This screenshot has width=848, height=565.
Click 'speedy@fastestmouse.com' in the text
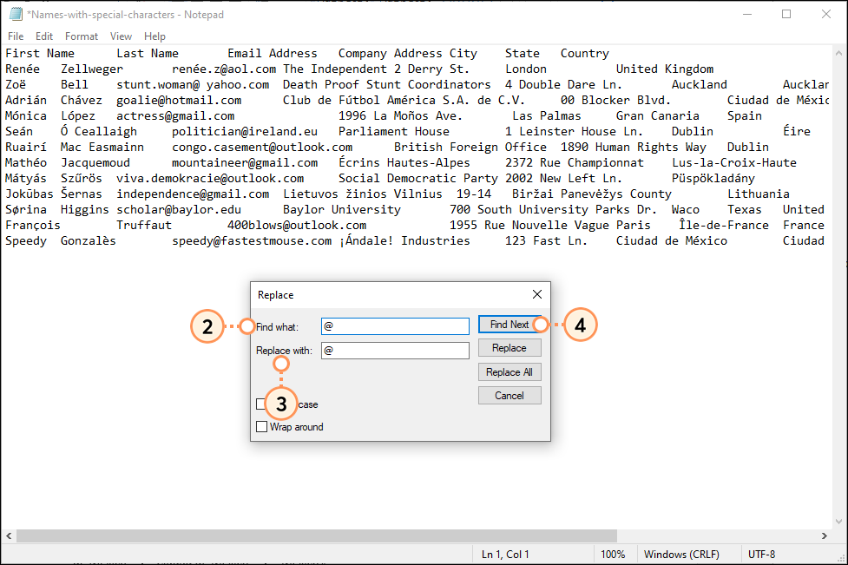(252, 241)
